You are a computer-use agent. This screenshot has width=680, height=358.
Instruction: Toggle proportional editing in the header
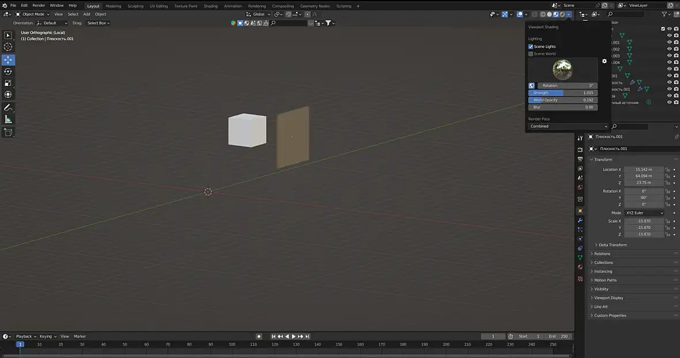point(308,14)
